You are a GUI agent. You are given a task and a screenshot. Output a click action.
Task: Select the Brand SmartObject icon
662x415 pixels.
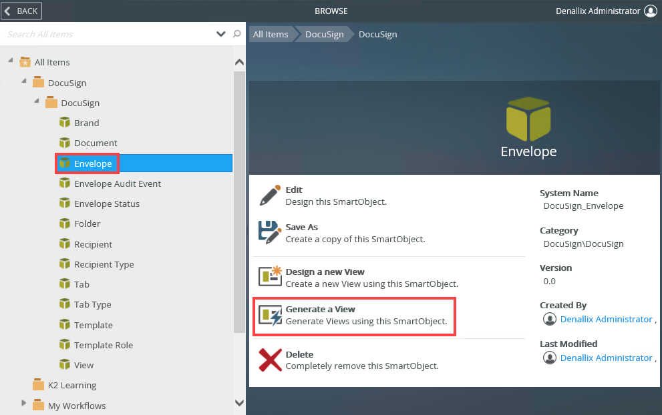pyautogui.click(x=65, y=122)
